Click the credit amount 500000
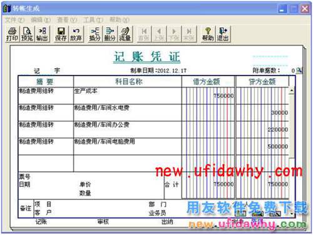 [x=278, y=146]
